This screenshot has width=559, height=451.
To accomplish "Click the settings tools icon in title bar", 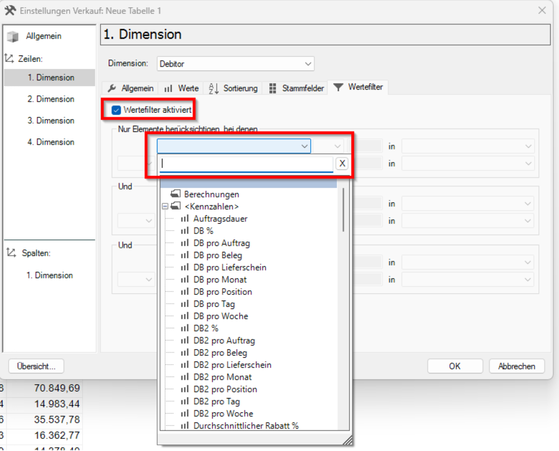I will [10, 11].
